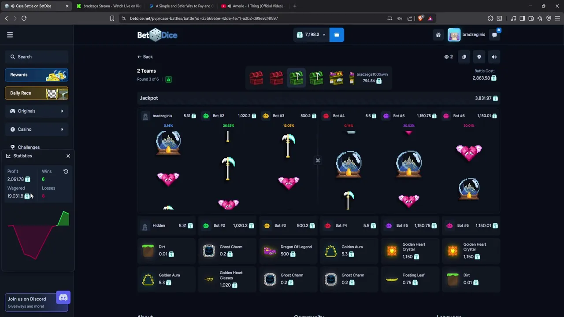Click Bot #6 pink avatar icon
The width and height of the screenshot is (564, 317).
click(446, 116)
